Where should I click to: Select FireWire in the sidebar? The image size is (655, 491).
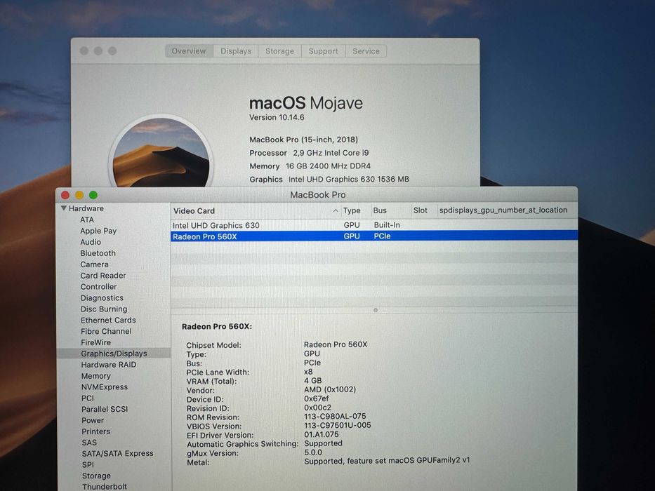point(96,342)
